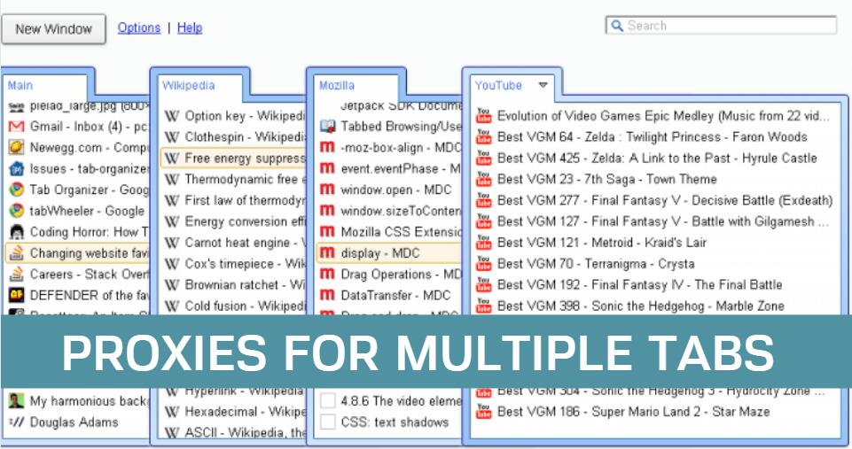Click Stack Overflow icon beside Careers
This screenshot has height=449, width=852.
17,275
